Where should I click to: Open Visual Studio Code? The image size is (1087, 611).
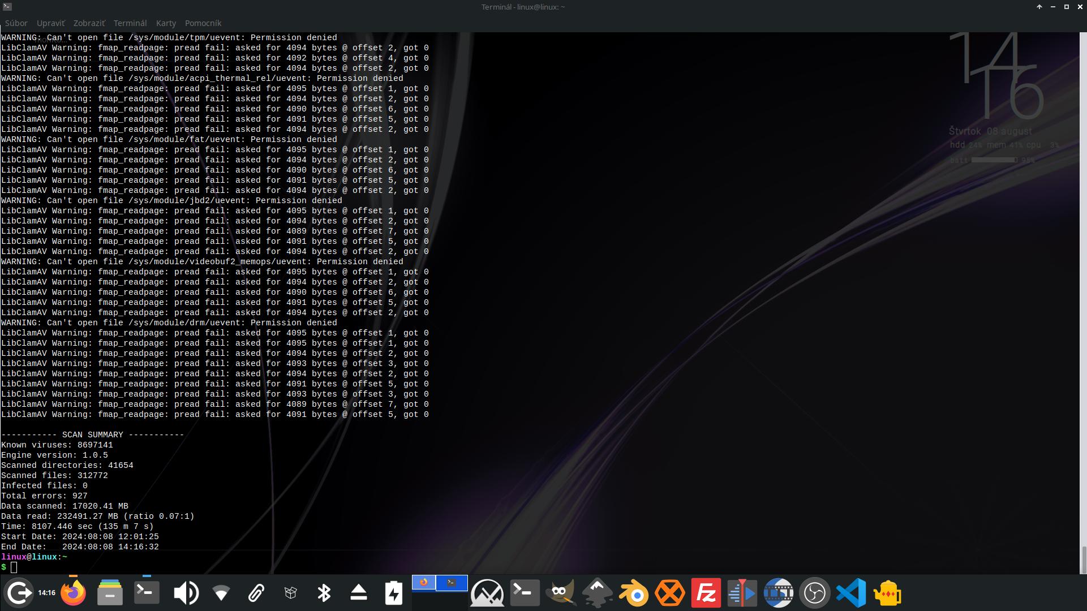tap(850, 593)
